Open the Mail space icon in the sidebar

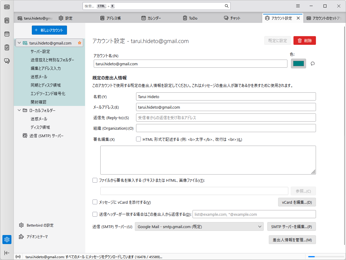pyautogui.click(x=7, y=7)
